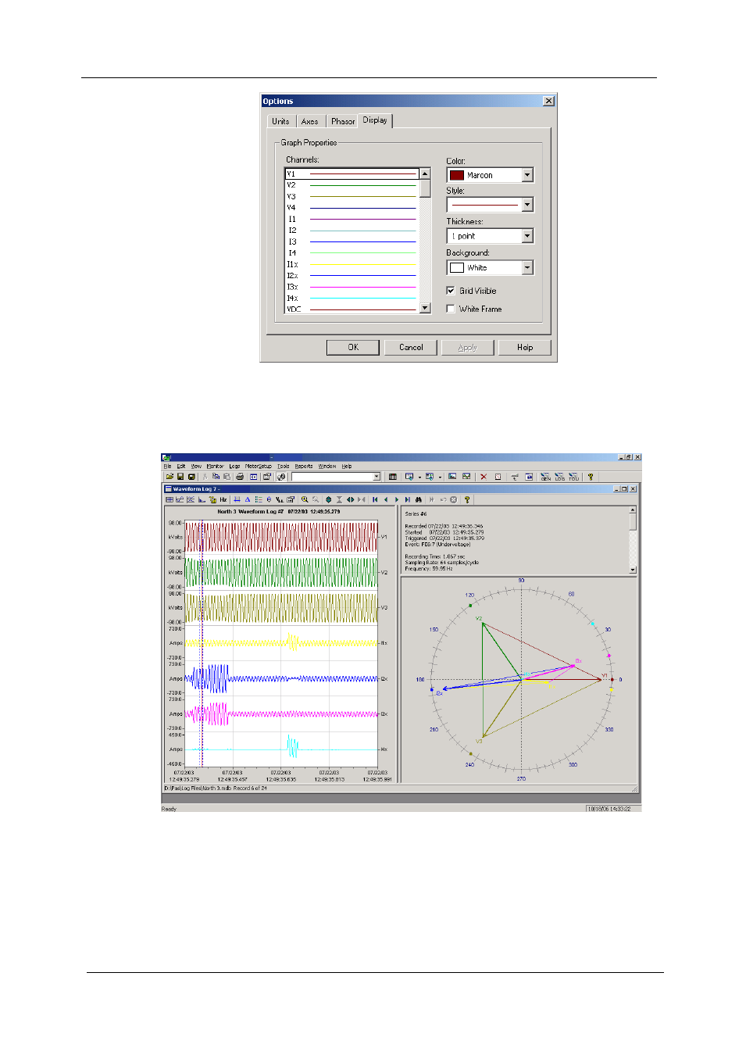Toggle the Grid Visible checkbox
Image resolution: width=746 pixels, height=1055 pixels.
451,291
